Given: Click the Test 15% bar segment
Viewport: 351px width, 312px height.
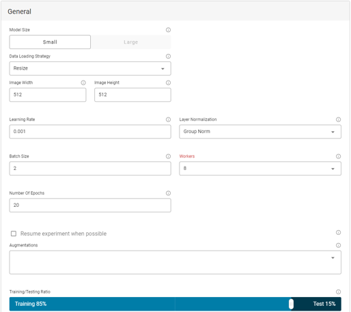Looking at the screenshot, I should 318,304.
